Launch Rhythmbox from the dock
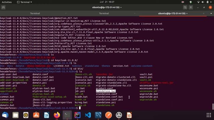Viewport: 214px width, 120px height. [x=26, y=115]
